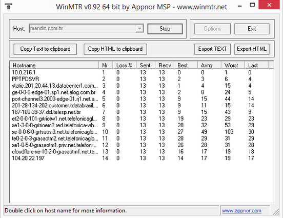283x218 pixels.
Task: Click the window resize grip corner
Action: click(x=276, y=212)
